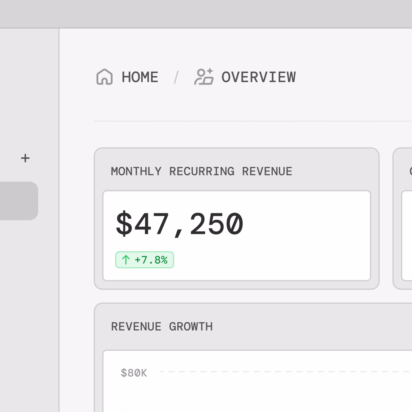Click the top window title bar
The image size is (412, 412).
206,13
